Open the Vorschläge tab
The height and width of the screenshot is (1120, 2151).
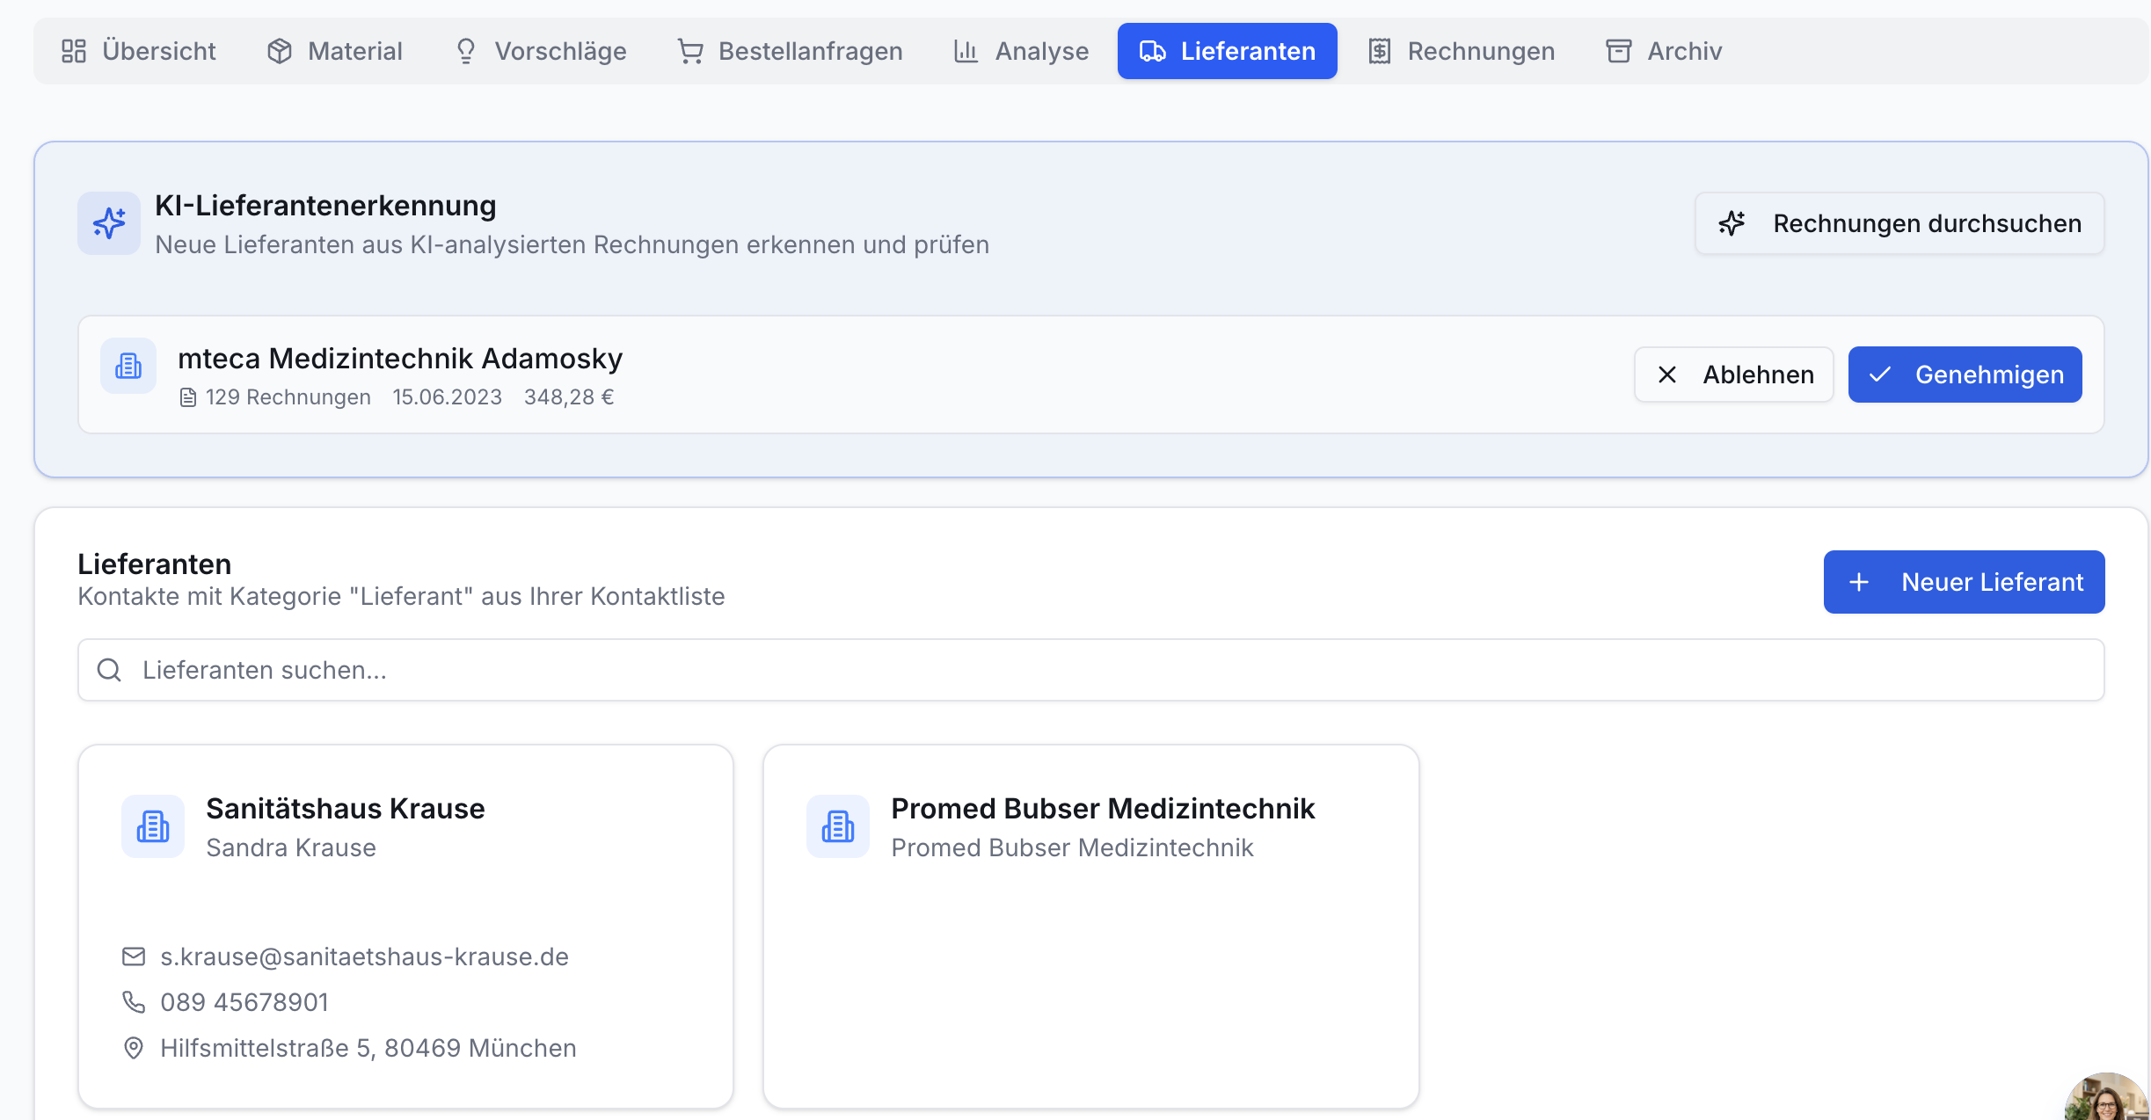tap(541, 51)
